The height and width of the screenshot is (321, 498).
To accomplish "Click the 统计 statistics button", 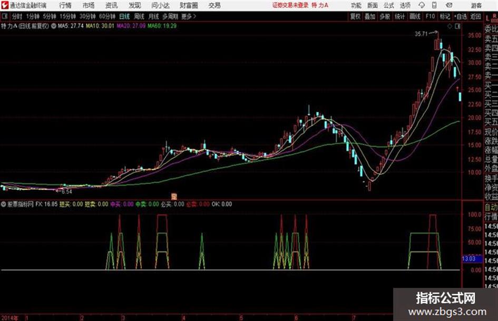I will [399, 16].
